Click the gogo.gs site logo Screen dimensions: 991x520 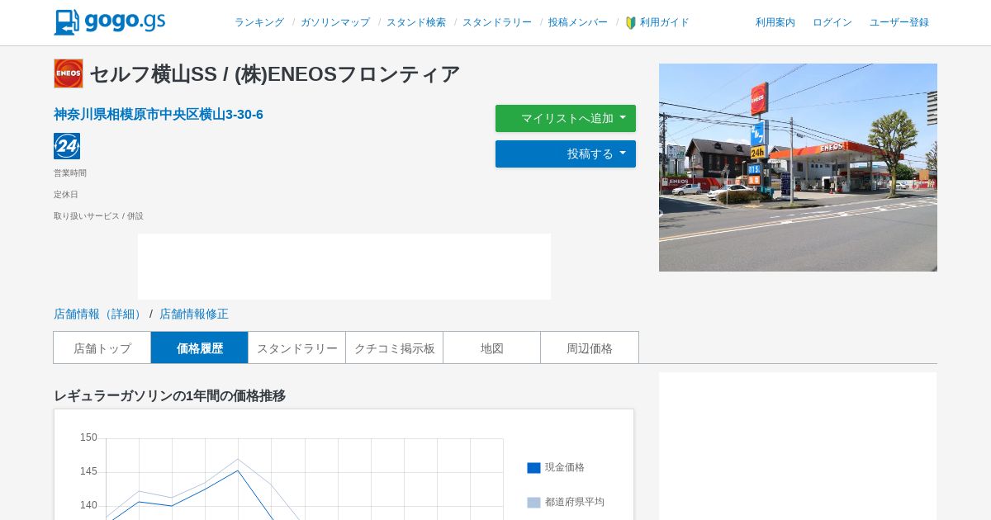click(110, 22)
